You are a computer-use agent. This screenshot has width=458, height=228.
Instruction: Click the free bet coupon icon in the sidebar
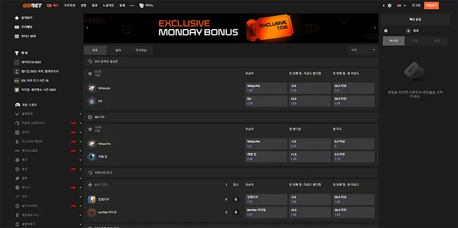[17, 27]
